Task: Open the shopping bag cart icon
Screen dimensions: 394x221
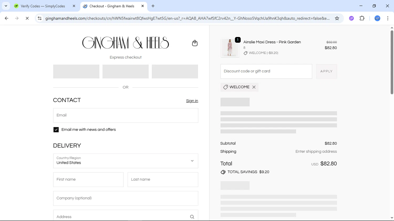Action: [195, 43]
